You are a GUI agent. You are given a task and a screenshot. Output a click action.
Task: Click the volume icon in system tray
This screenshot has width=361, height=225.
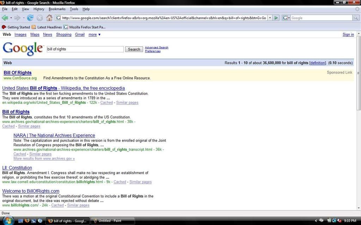[x=339, y=221]
